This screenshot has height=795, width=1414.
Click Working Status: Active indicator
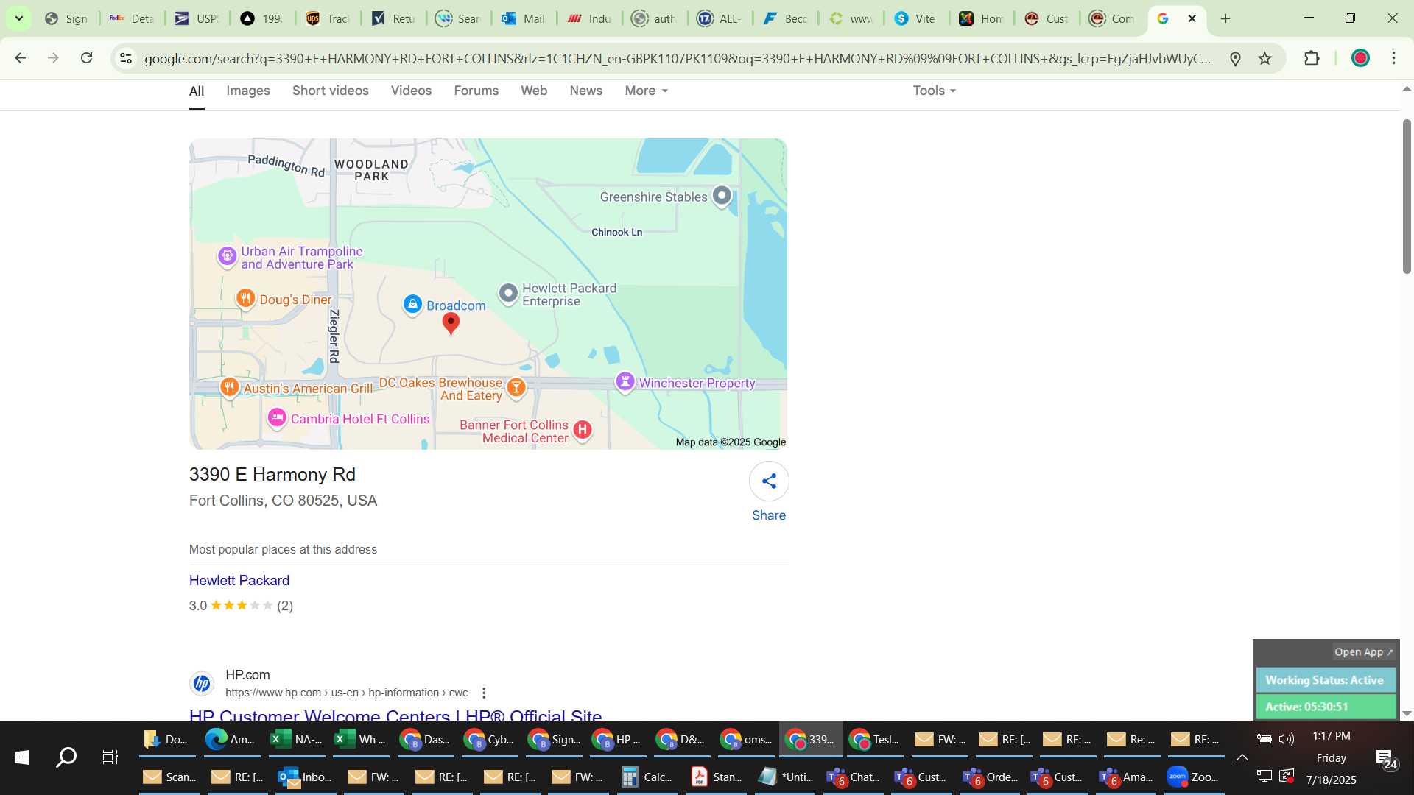point(1326,680)
